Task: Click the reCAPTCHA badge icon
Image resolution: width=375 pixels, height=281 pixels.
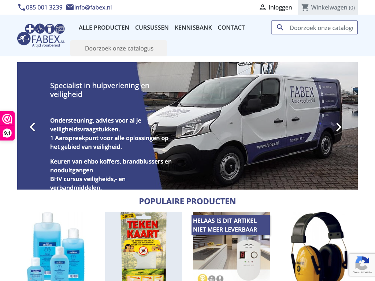Action: (x=362, y=263)
